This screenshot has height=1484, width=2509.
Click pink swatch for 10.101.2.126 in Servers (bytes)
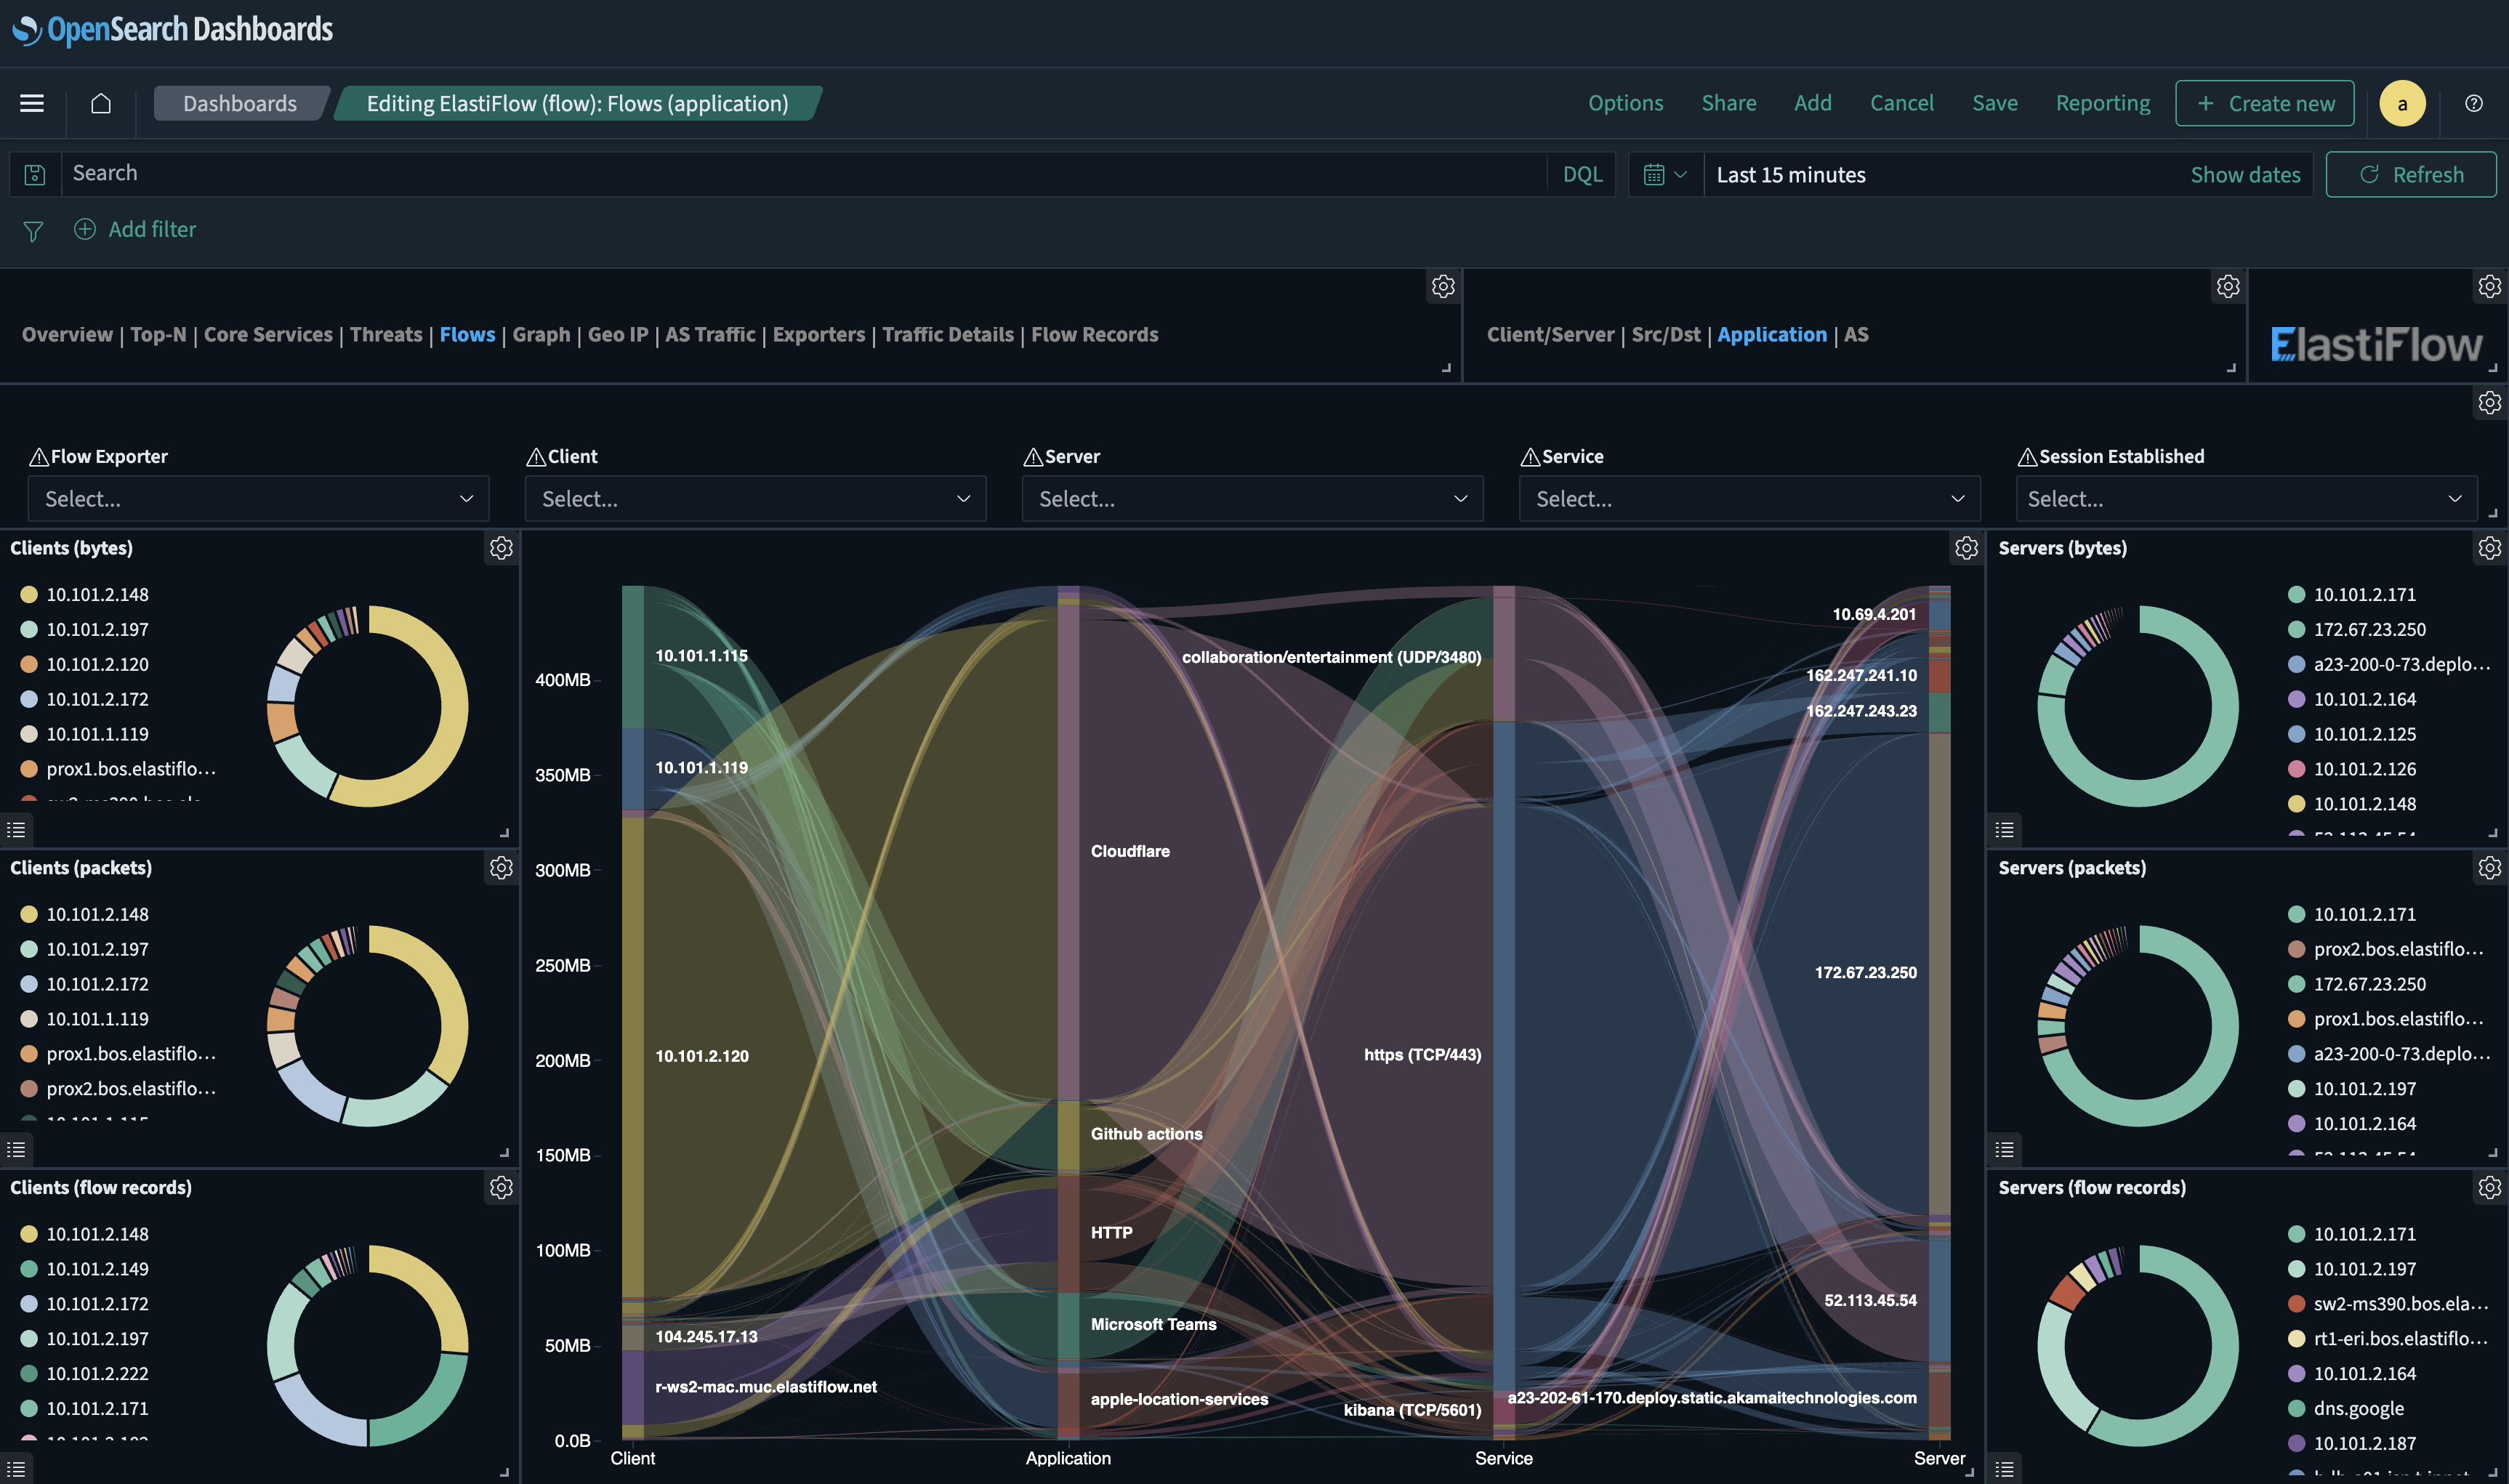click(x=2296, y=769)
